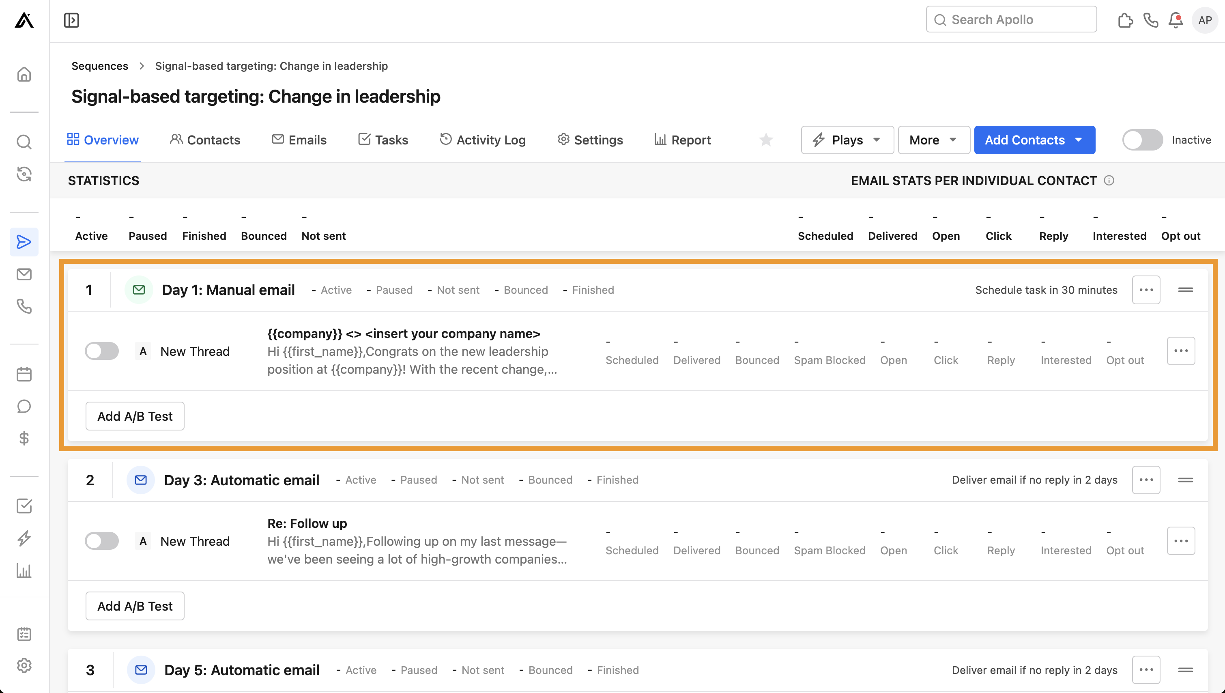Open the email icon in the sidebar

point(24,274)
